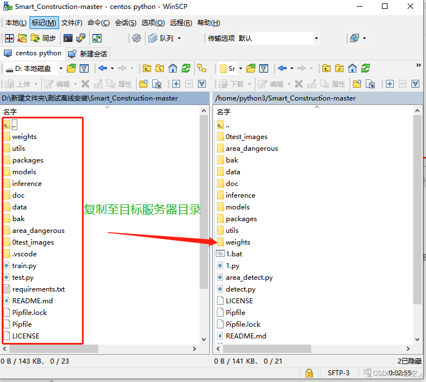Filter local panel files icon

click(84, 68)
